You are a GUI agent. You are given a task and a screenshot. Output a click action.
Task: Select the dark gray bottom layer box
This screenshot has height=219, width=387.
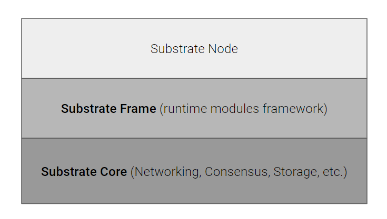194,171
